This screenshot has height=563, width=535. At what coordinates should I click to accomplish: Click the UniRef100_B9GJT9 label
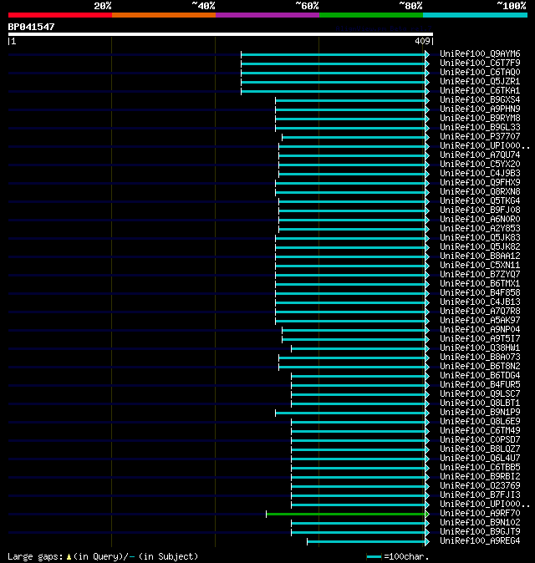click(480, 532)
